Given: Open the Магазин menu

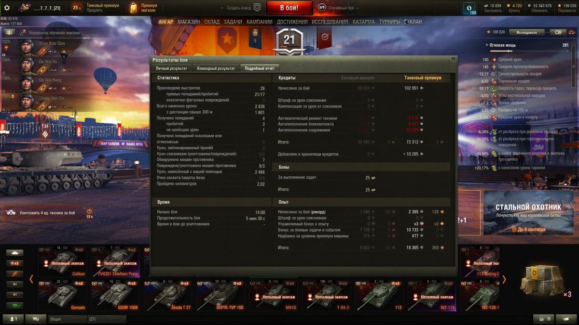Looking at the screenshot, I should (x=189, y=22).
